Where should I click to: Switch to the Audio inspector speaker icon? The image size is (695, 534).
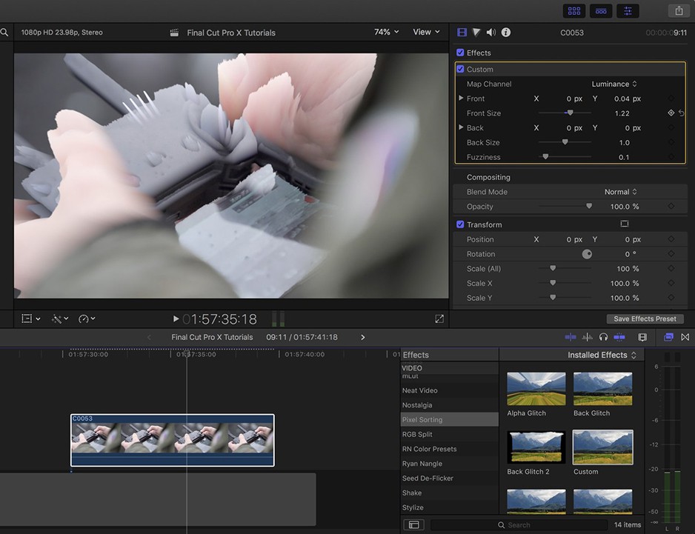491,33
